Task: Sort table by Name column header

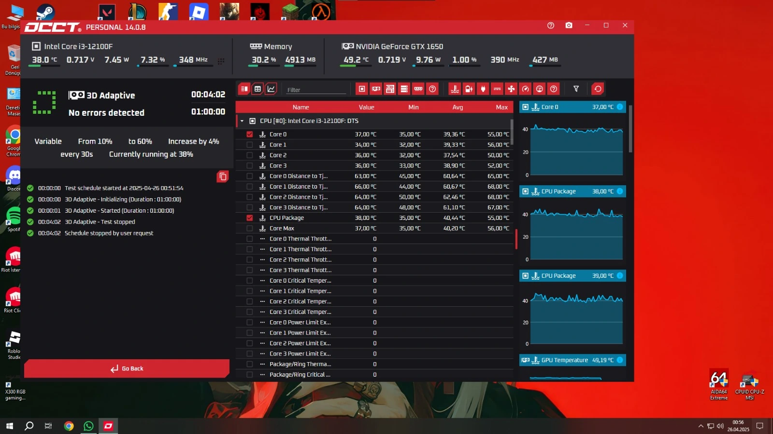Action: point(301,107)
